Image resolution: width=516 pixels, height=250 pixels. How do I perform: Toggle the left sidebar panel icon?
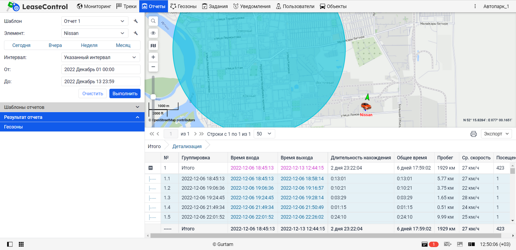[x=10, y=244]
